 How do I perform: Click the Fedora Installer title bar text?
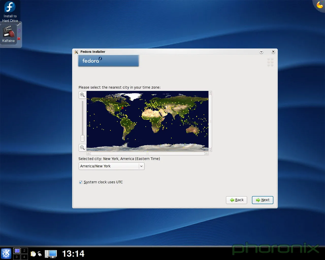(x=93, y=52)
